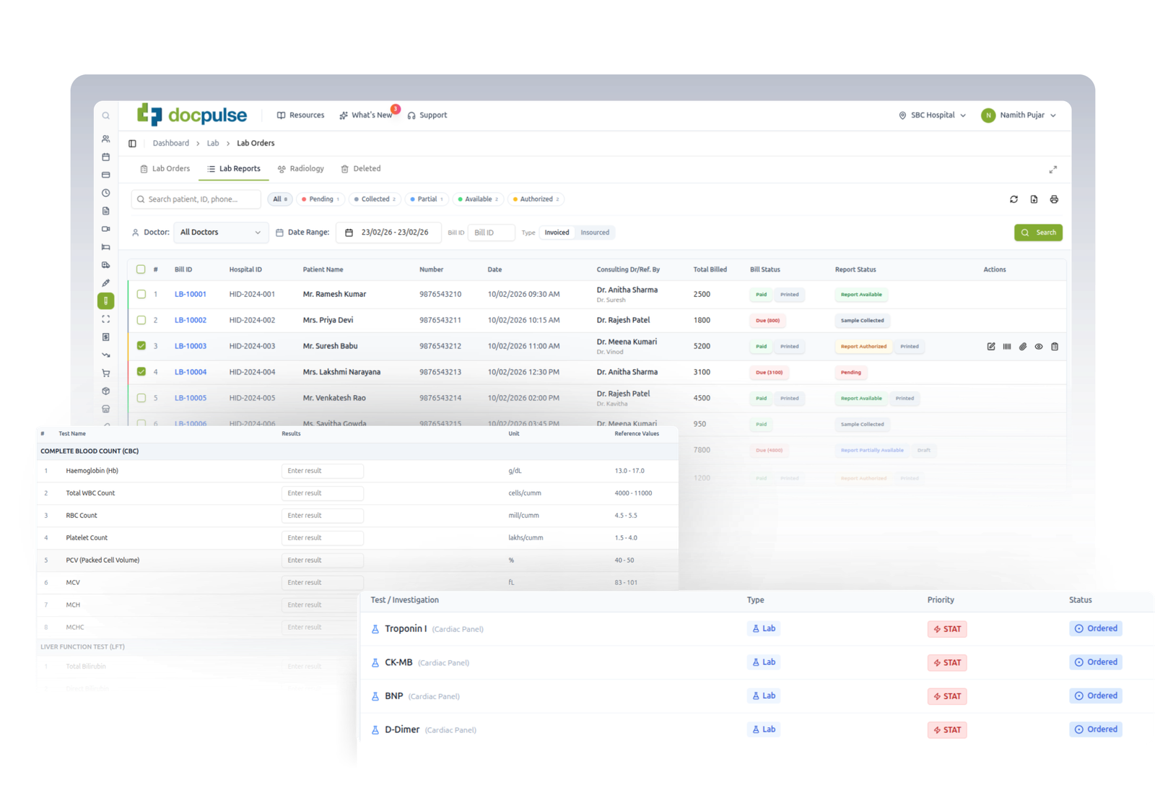Image resolution: width=1155 pixels, height=811 pixels.
Task: Expand the Namith Pujar account menu
Action: coord(1019,115)
